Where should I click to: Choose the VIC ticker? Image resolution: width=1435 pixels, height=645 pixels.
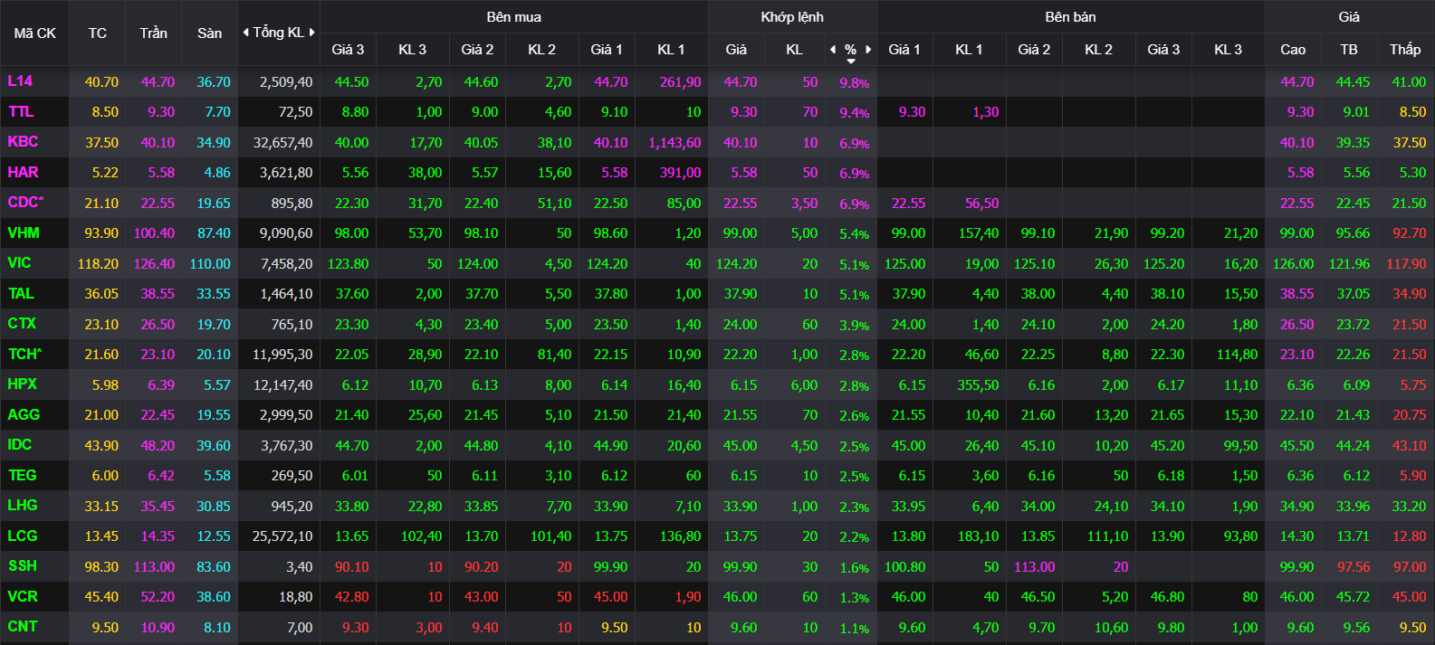pos(19,263)
